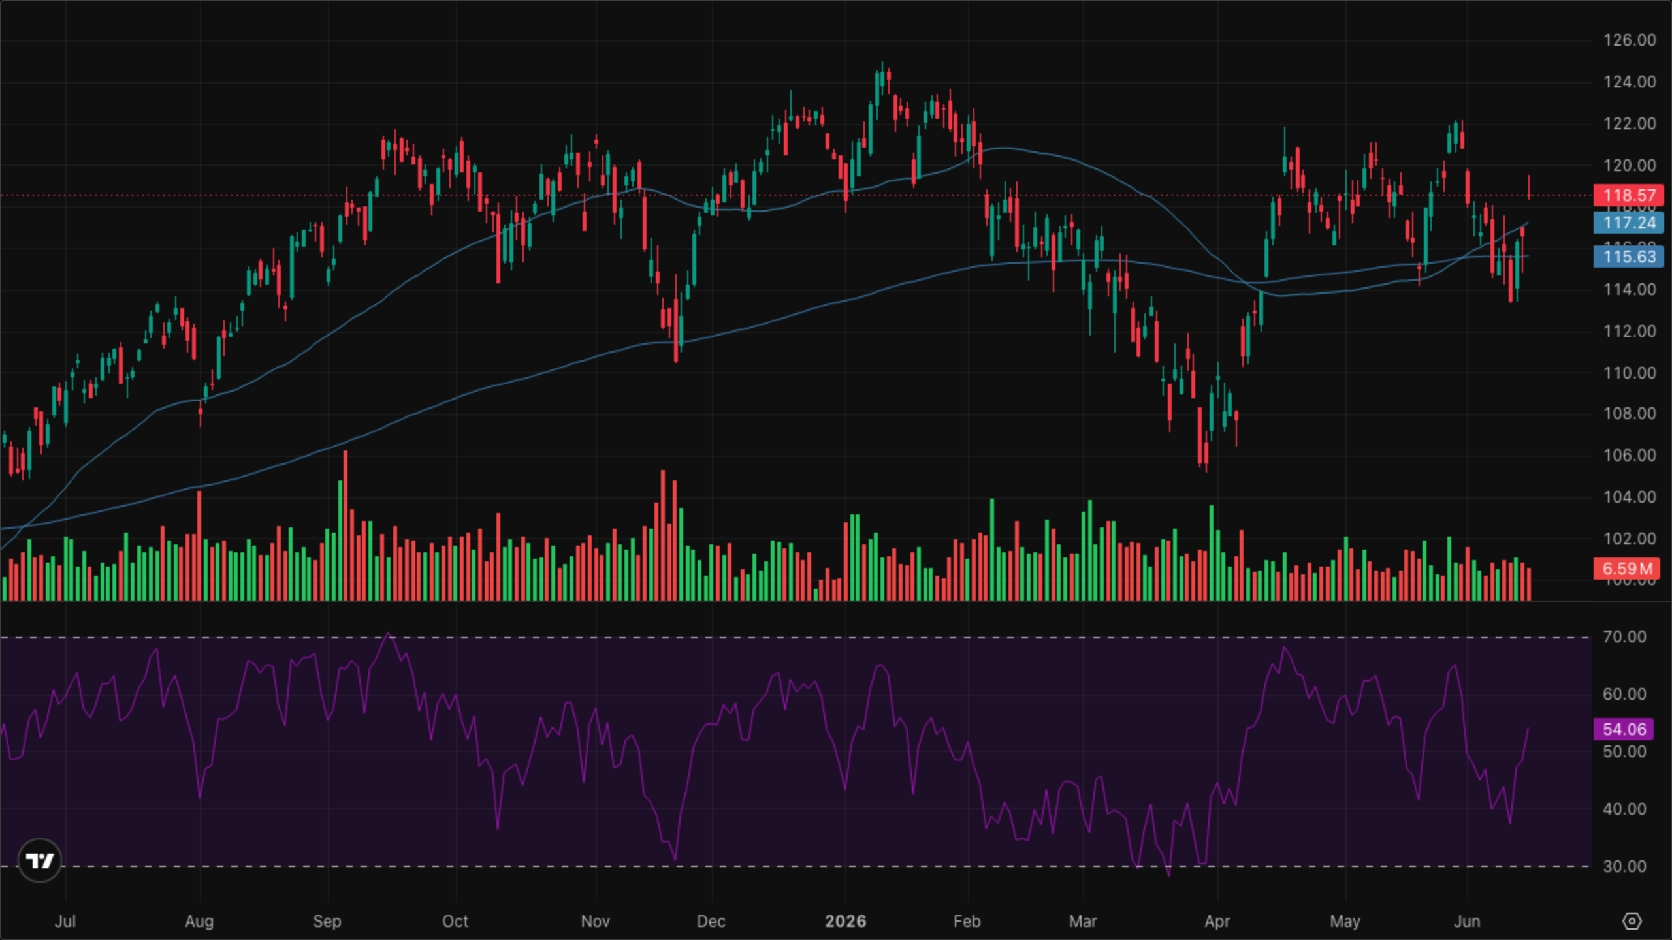Image resolution: width=1672 pixels, height=940 pixels.
Task: Click the 2026 year marker on time axis
Action: [x=845, y=921]
